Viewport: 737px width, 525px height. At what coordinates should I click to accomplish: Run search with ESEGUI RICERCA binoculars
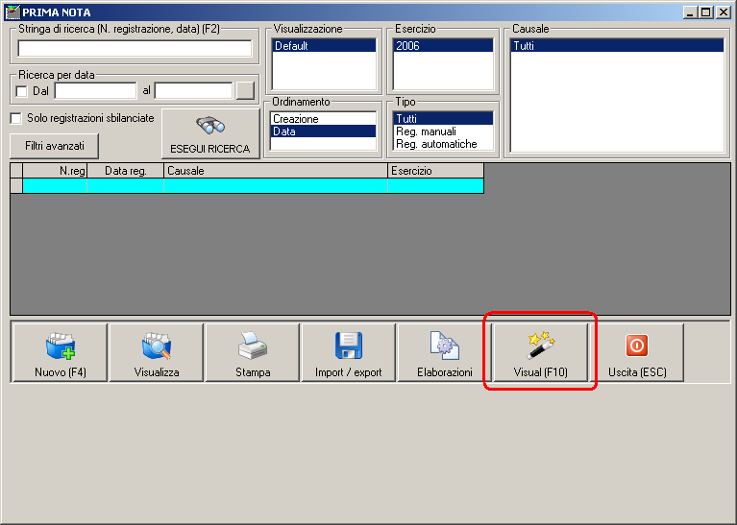[210, 134]
